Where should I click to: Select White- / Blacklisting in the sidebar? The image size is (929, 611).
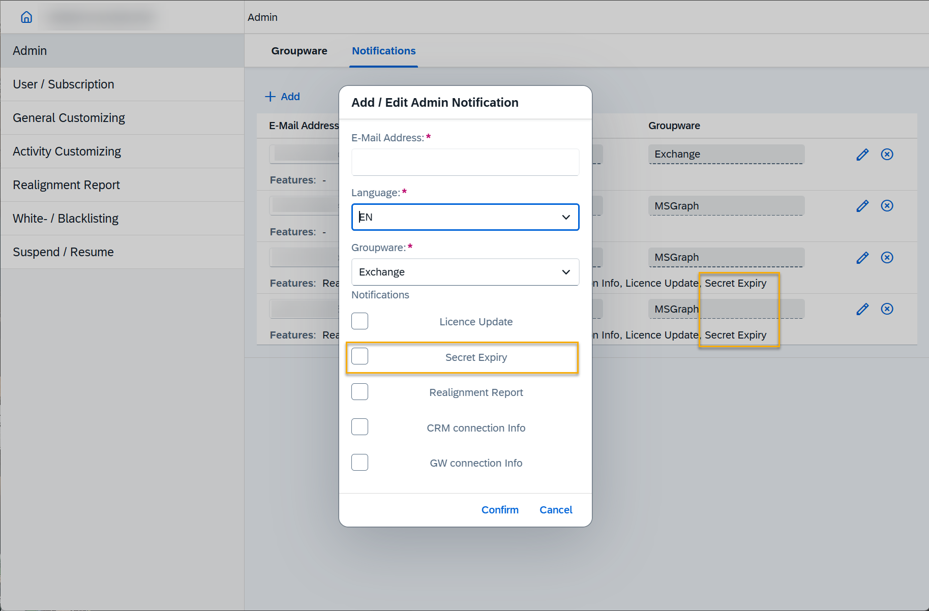[x=66, y=219]
